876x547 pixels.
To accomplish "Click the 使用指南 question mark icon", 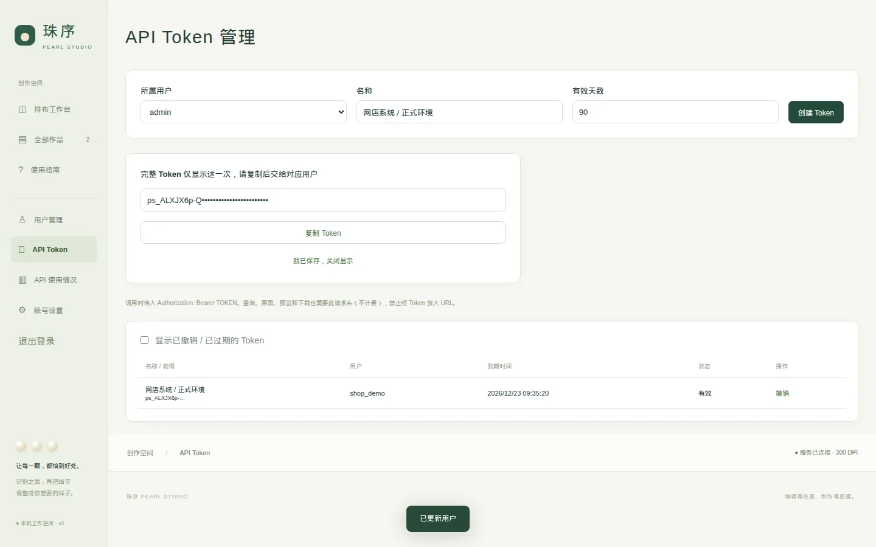I will click(x=21, y=170).
